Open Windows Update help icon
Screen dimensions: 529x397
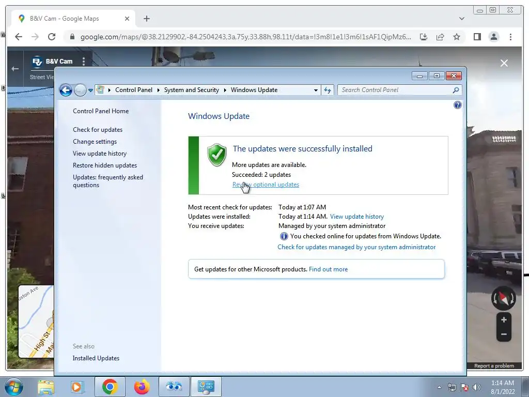[x=458, y=105]
